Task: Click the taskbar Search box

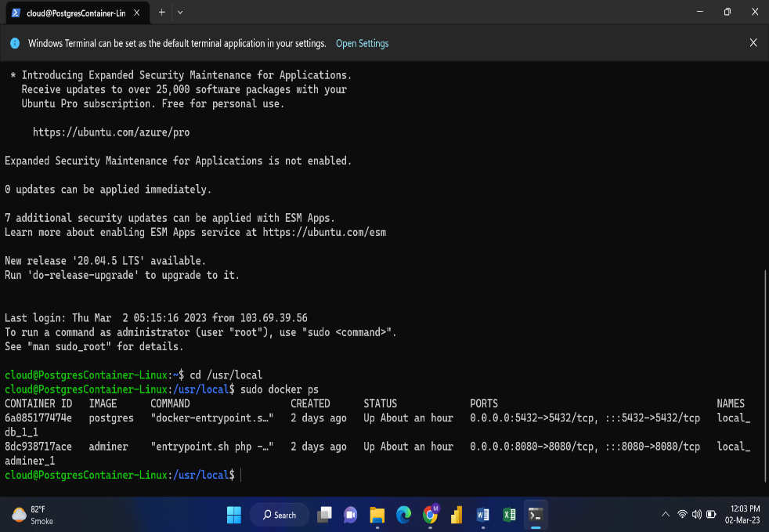Action: coord(280,515)
